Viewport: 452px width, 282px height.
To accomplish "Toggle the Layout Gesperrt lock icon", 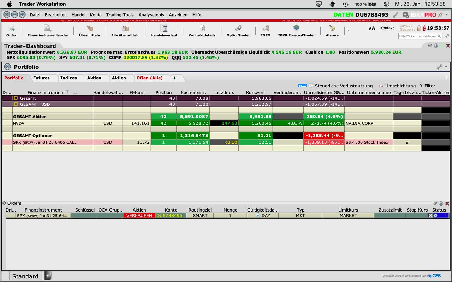I will [x=419, y=28].
